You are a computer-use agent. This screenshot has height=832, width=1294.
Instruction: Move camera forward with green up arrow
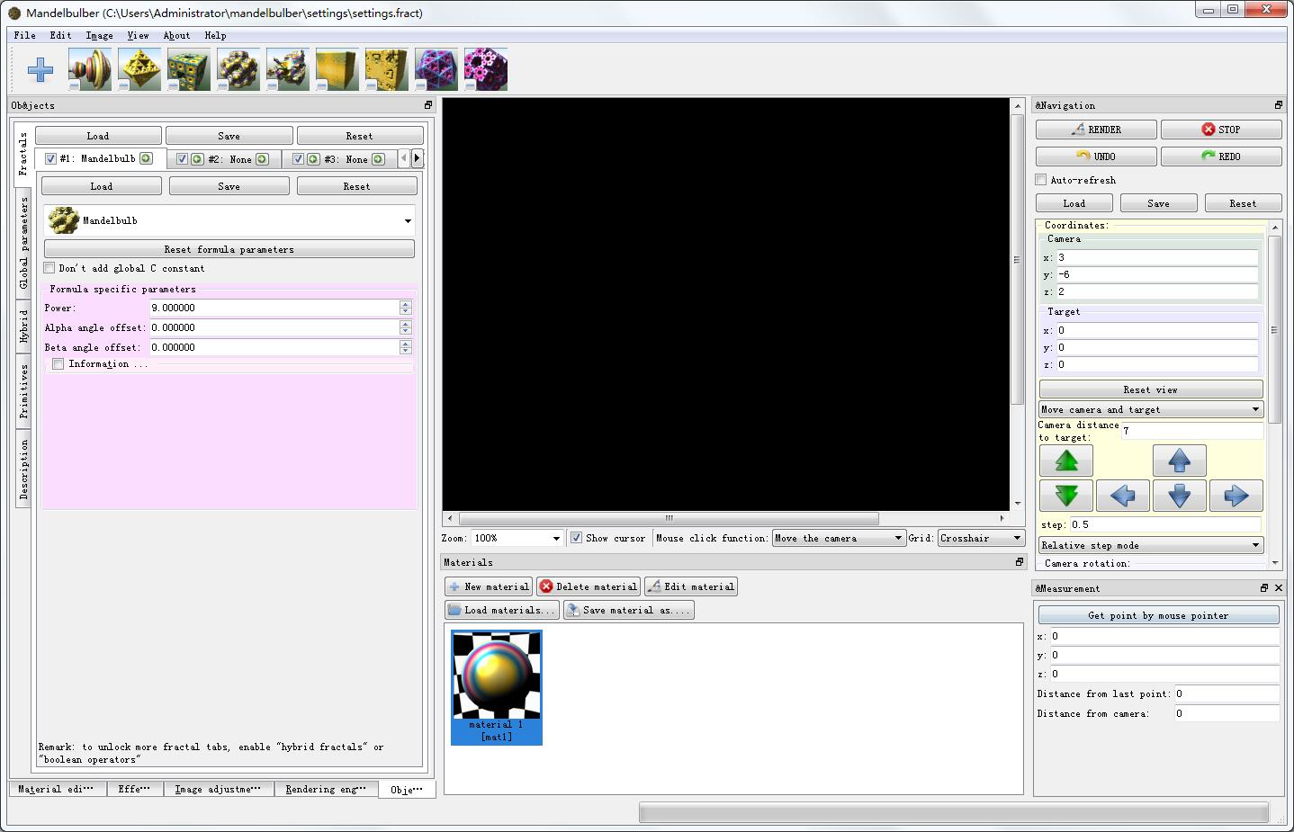pos(1066,461)
